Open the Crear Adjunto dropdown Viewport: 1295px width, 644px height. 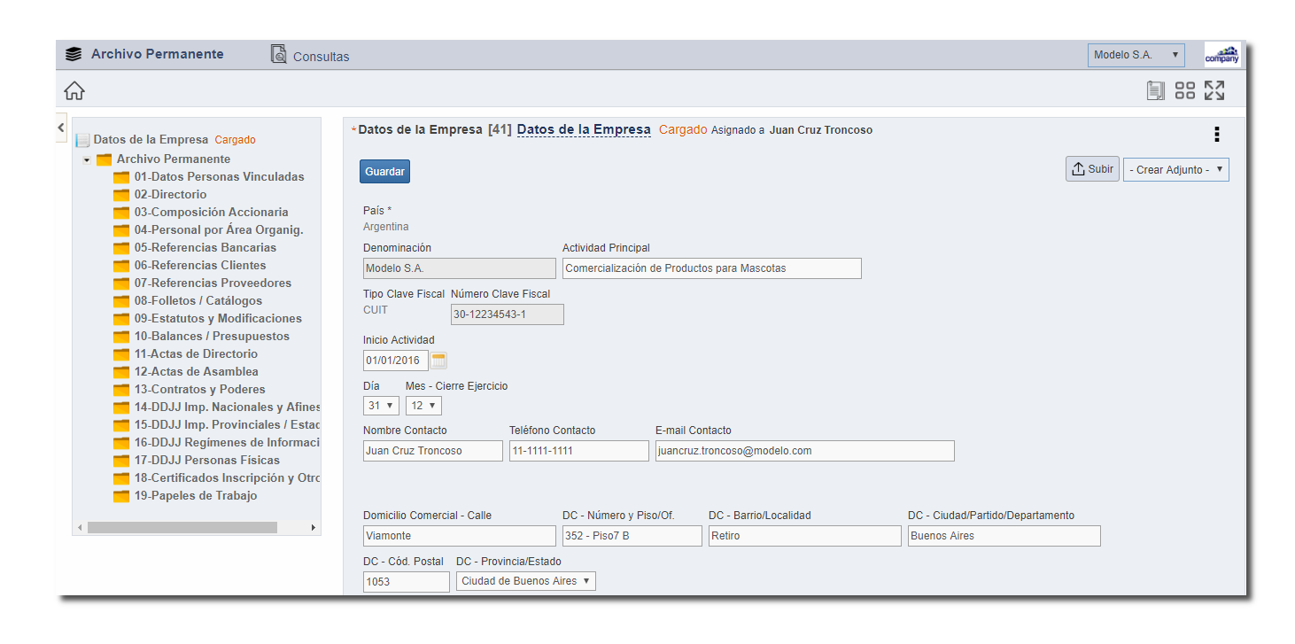pyautogui.click(x=1175, y=170)
